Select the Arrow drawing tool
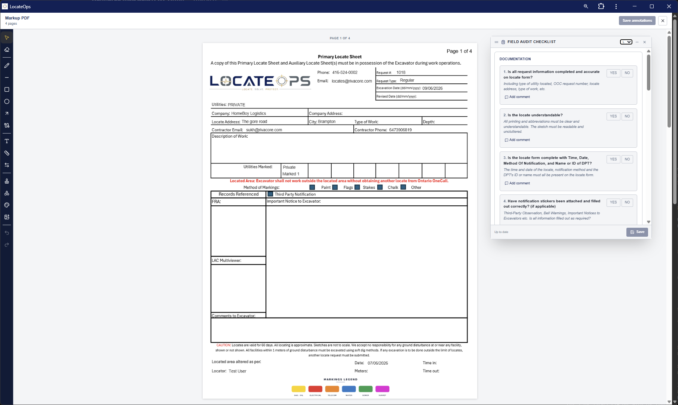 (7, 113)
